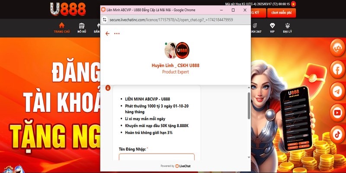
Task: Open the CSKH 24/7 support menu item
Action: click(x=256, y=28)
